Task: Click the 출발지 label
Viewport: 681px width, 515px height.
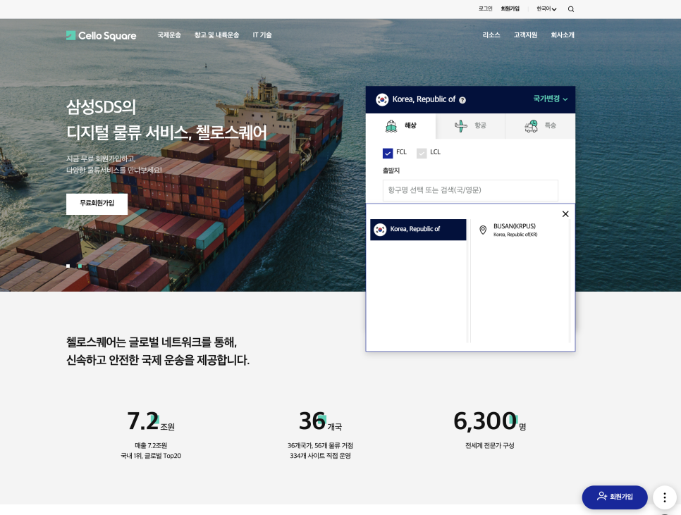Action: [x=391, y=171]
